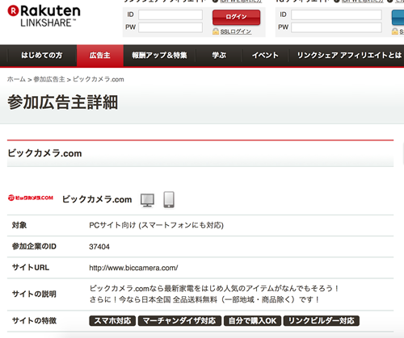Open the 学ぶ menu item
The image size is (404, 338).
tap(219, 56)
